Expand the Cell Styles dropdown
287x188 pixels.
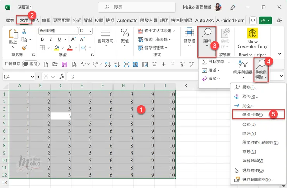point(166,48)
